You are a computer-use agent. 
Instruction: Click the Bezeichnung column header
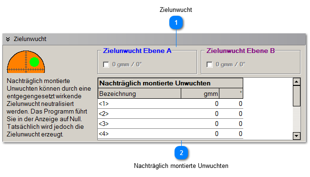tap(139, 94)
